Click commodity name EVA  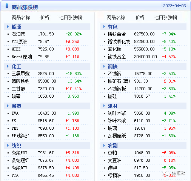[x=15, y=113]
